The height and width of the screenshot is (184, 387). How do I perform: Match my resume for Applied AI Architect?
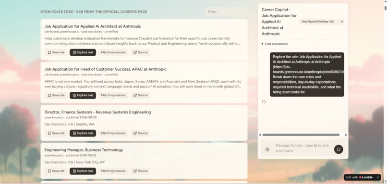coord(113,52)
